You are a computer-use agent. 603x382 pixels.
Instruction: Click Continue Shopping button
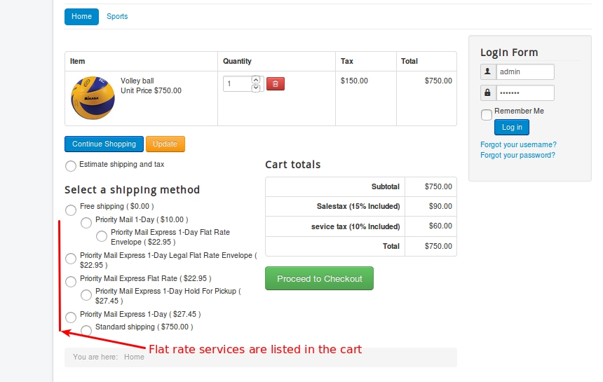(104, 144)
